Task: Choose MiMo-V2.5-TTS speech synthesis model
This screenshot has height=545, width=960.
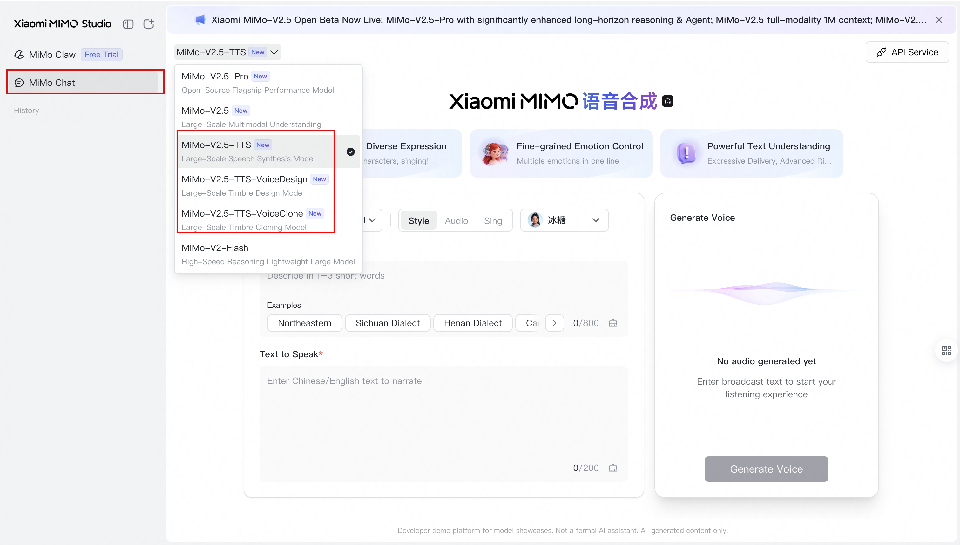Action: (x=268, y=151)
